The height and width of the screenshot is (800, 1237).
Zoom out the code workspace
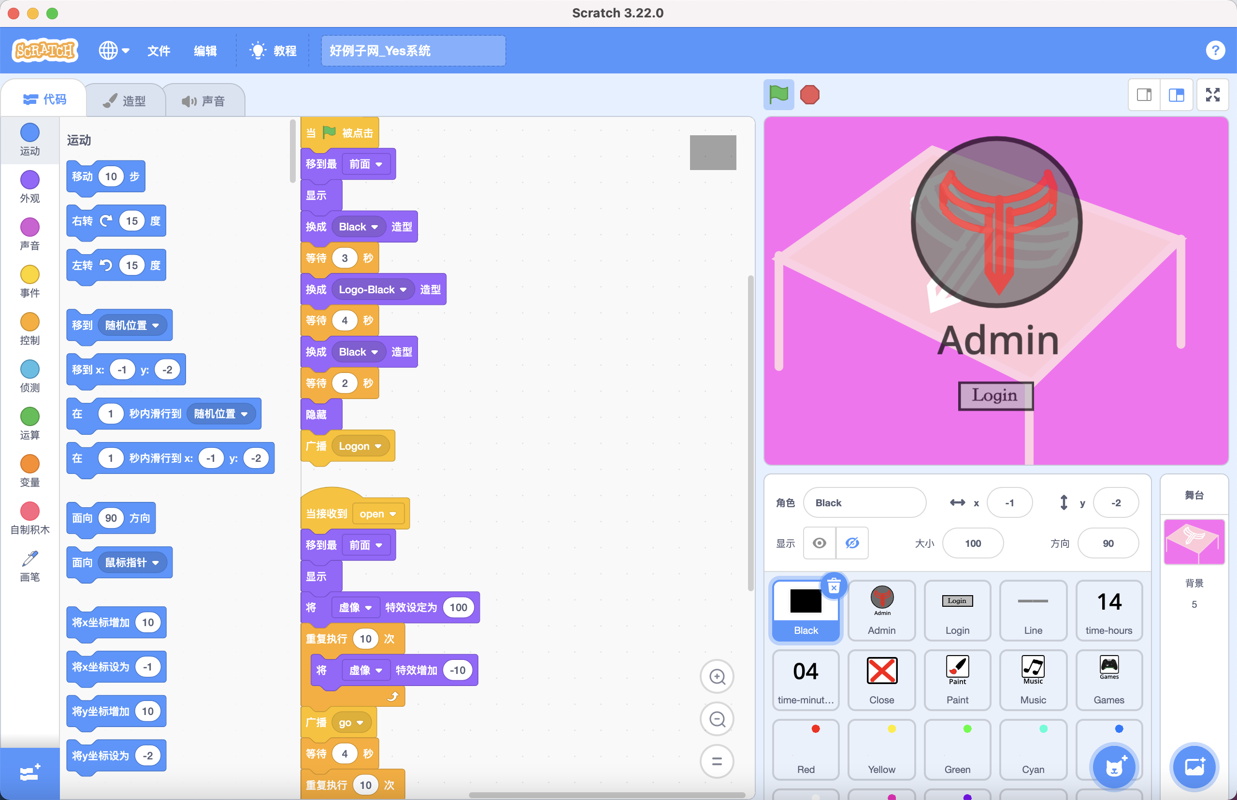pos(717,719)
